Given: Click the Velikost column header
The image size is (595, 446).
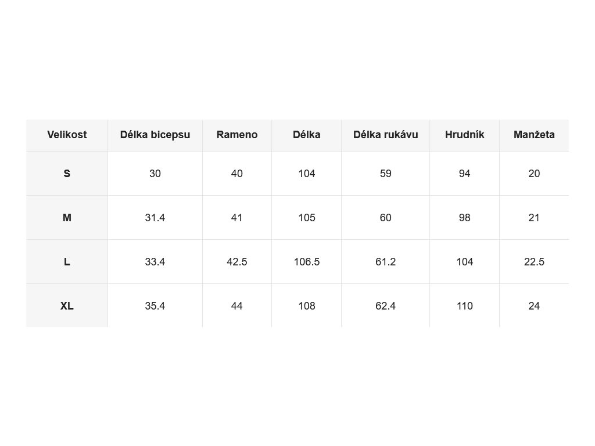Looking at the screenshot, I should point(67,135).
